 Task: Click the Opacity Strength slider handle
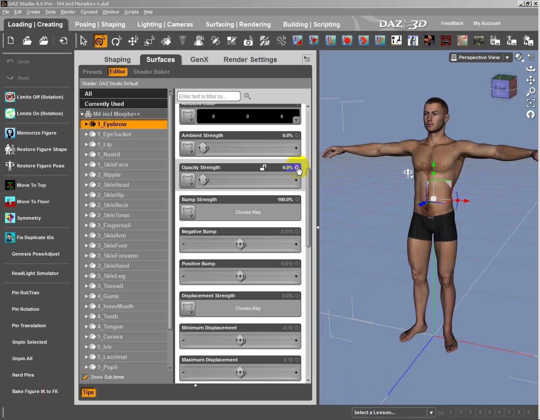(203, 180)
